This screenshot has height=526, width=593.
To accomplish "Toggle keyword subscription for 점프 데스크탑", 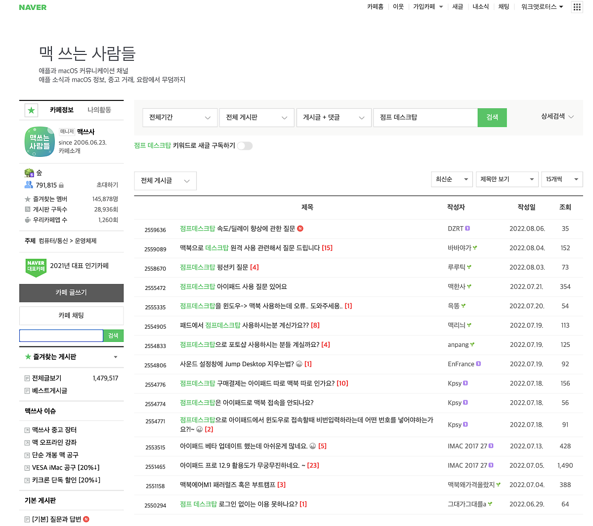I will click(x=245, y=145).
